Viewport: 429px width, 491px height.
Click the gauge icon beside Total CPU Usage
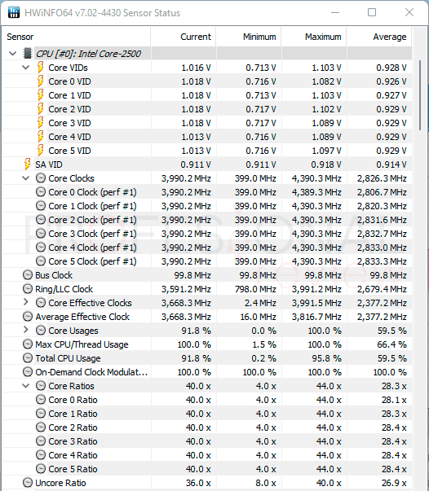28,358
